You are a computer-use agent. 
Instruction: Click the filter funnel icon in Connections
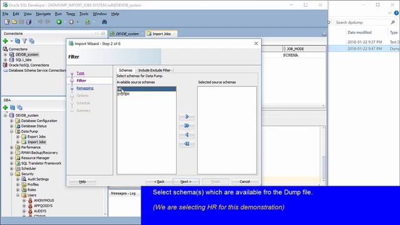(24, 41)
